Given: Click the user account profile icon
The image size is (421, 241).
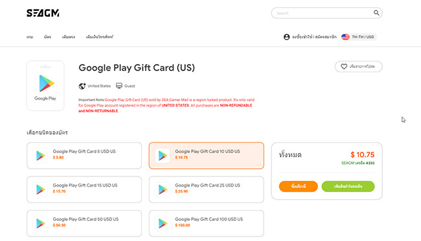Looking at the screenshot, I should [x=286, y=37].
